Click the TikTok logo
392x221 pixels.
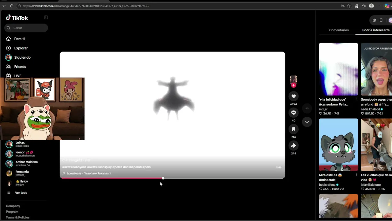click(x=17, y=18)
